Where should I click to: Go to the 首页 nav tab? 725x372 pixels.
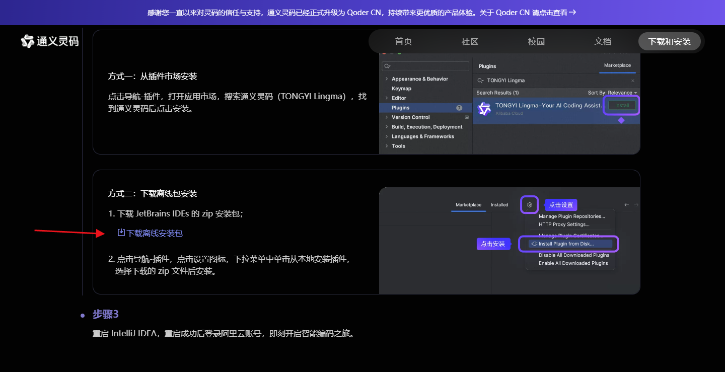tap(403, 41)
